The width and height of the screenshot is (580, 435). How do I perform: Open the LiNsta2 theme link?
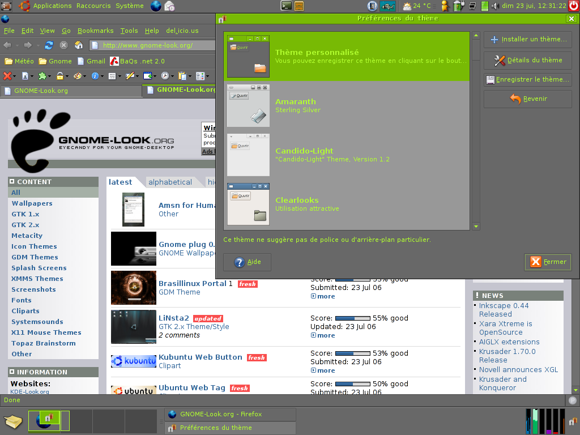point(173,318)
